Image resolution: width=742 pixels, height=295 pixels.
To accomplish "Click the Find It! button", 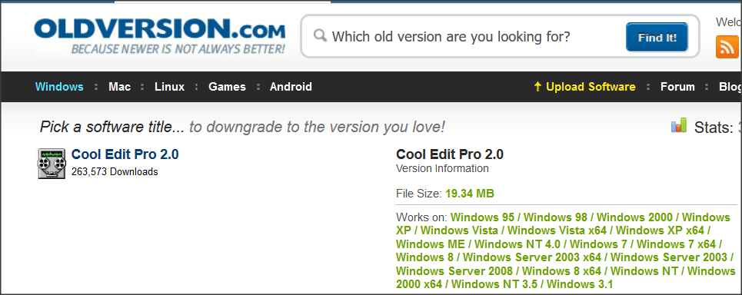I will 657,37.
